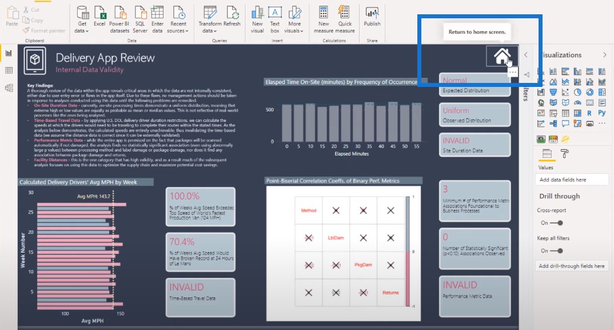
Task: Click the correlation color scale bar
Action: [408, 251]
